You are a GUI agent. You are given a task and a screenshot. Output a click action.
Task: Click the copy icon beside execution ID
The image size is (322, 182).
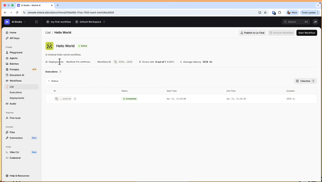[57, 99]
